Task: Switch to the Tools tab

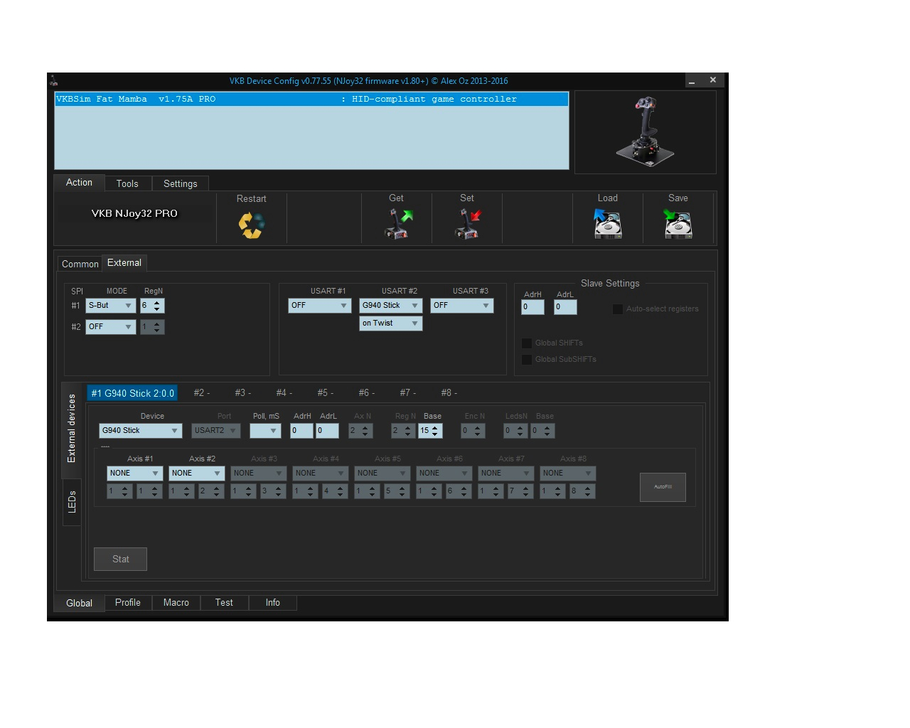Action: coord(127,183)
